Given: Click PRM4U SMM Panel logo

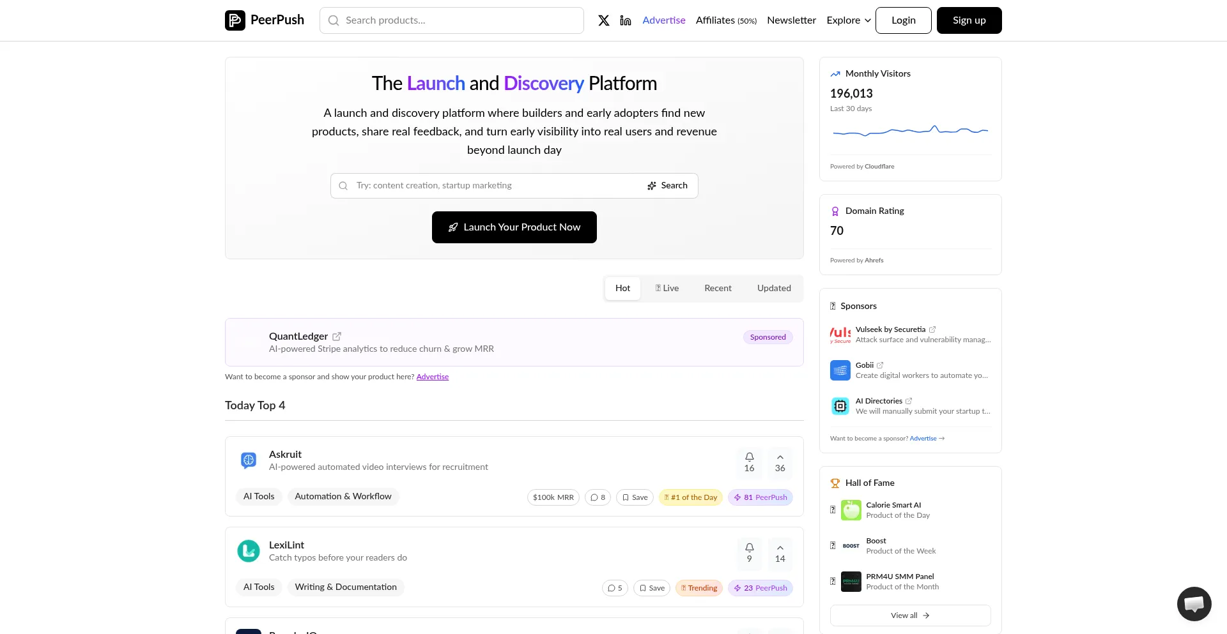Looking at the screenshot, I should 851,582.
